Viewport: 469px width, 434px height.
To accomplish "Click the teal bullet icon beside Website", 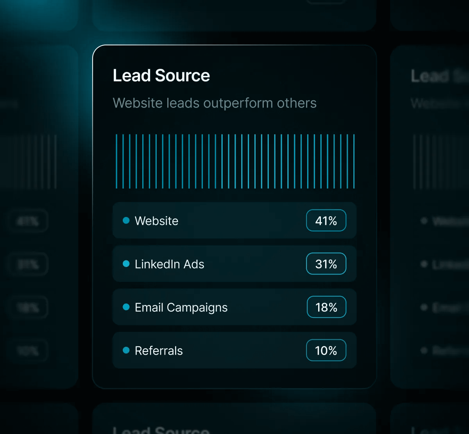I will click(126, 221).
